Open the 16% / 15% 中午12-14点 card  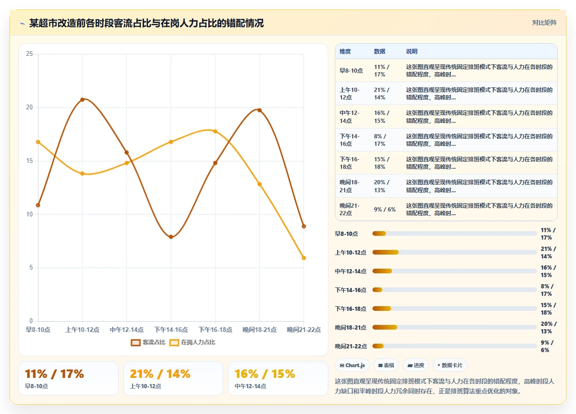[x=278, y=378]
